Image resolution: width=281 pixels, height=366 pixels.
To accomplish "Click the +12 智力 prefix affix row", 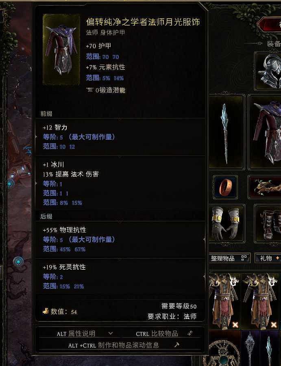I will [x=120, y=137].
